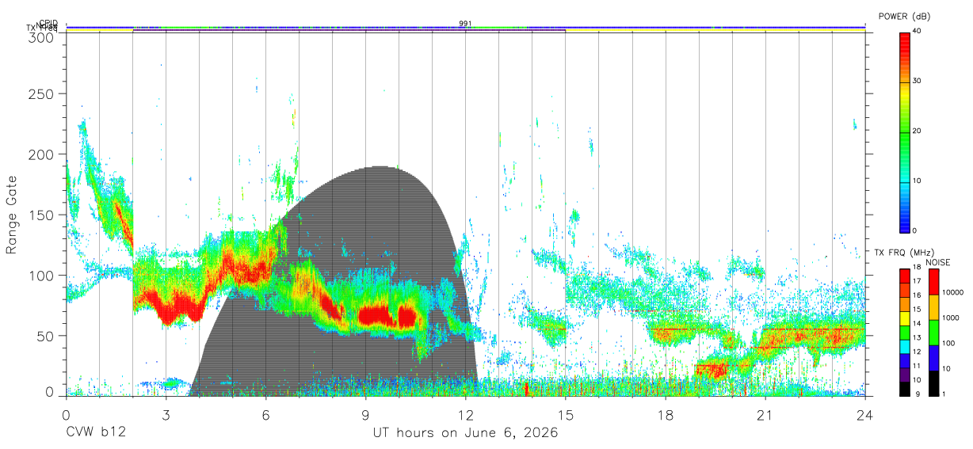
Task: Pick the yellow 14-15 MHz TX FRQ swatch
Action: click(904, 317)
